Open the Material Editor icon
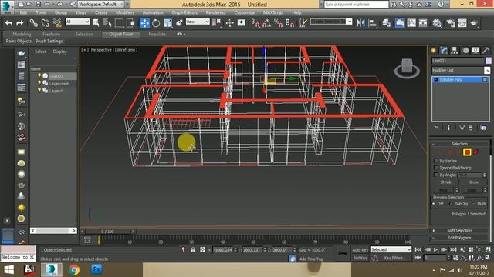The width and height of the screenshot is (494, 277). tap(437, 23)
